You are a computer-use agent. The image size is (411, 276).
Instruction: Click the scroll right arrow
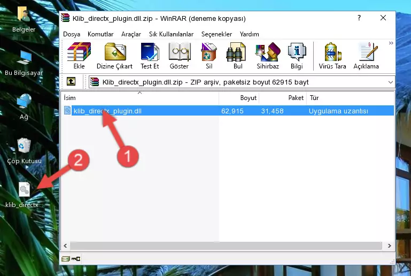click(389, 246)
